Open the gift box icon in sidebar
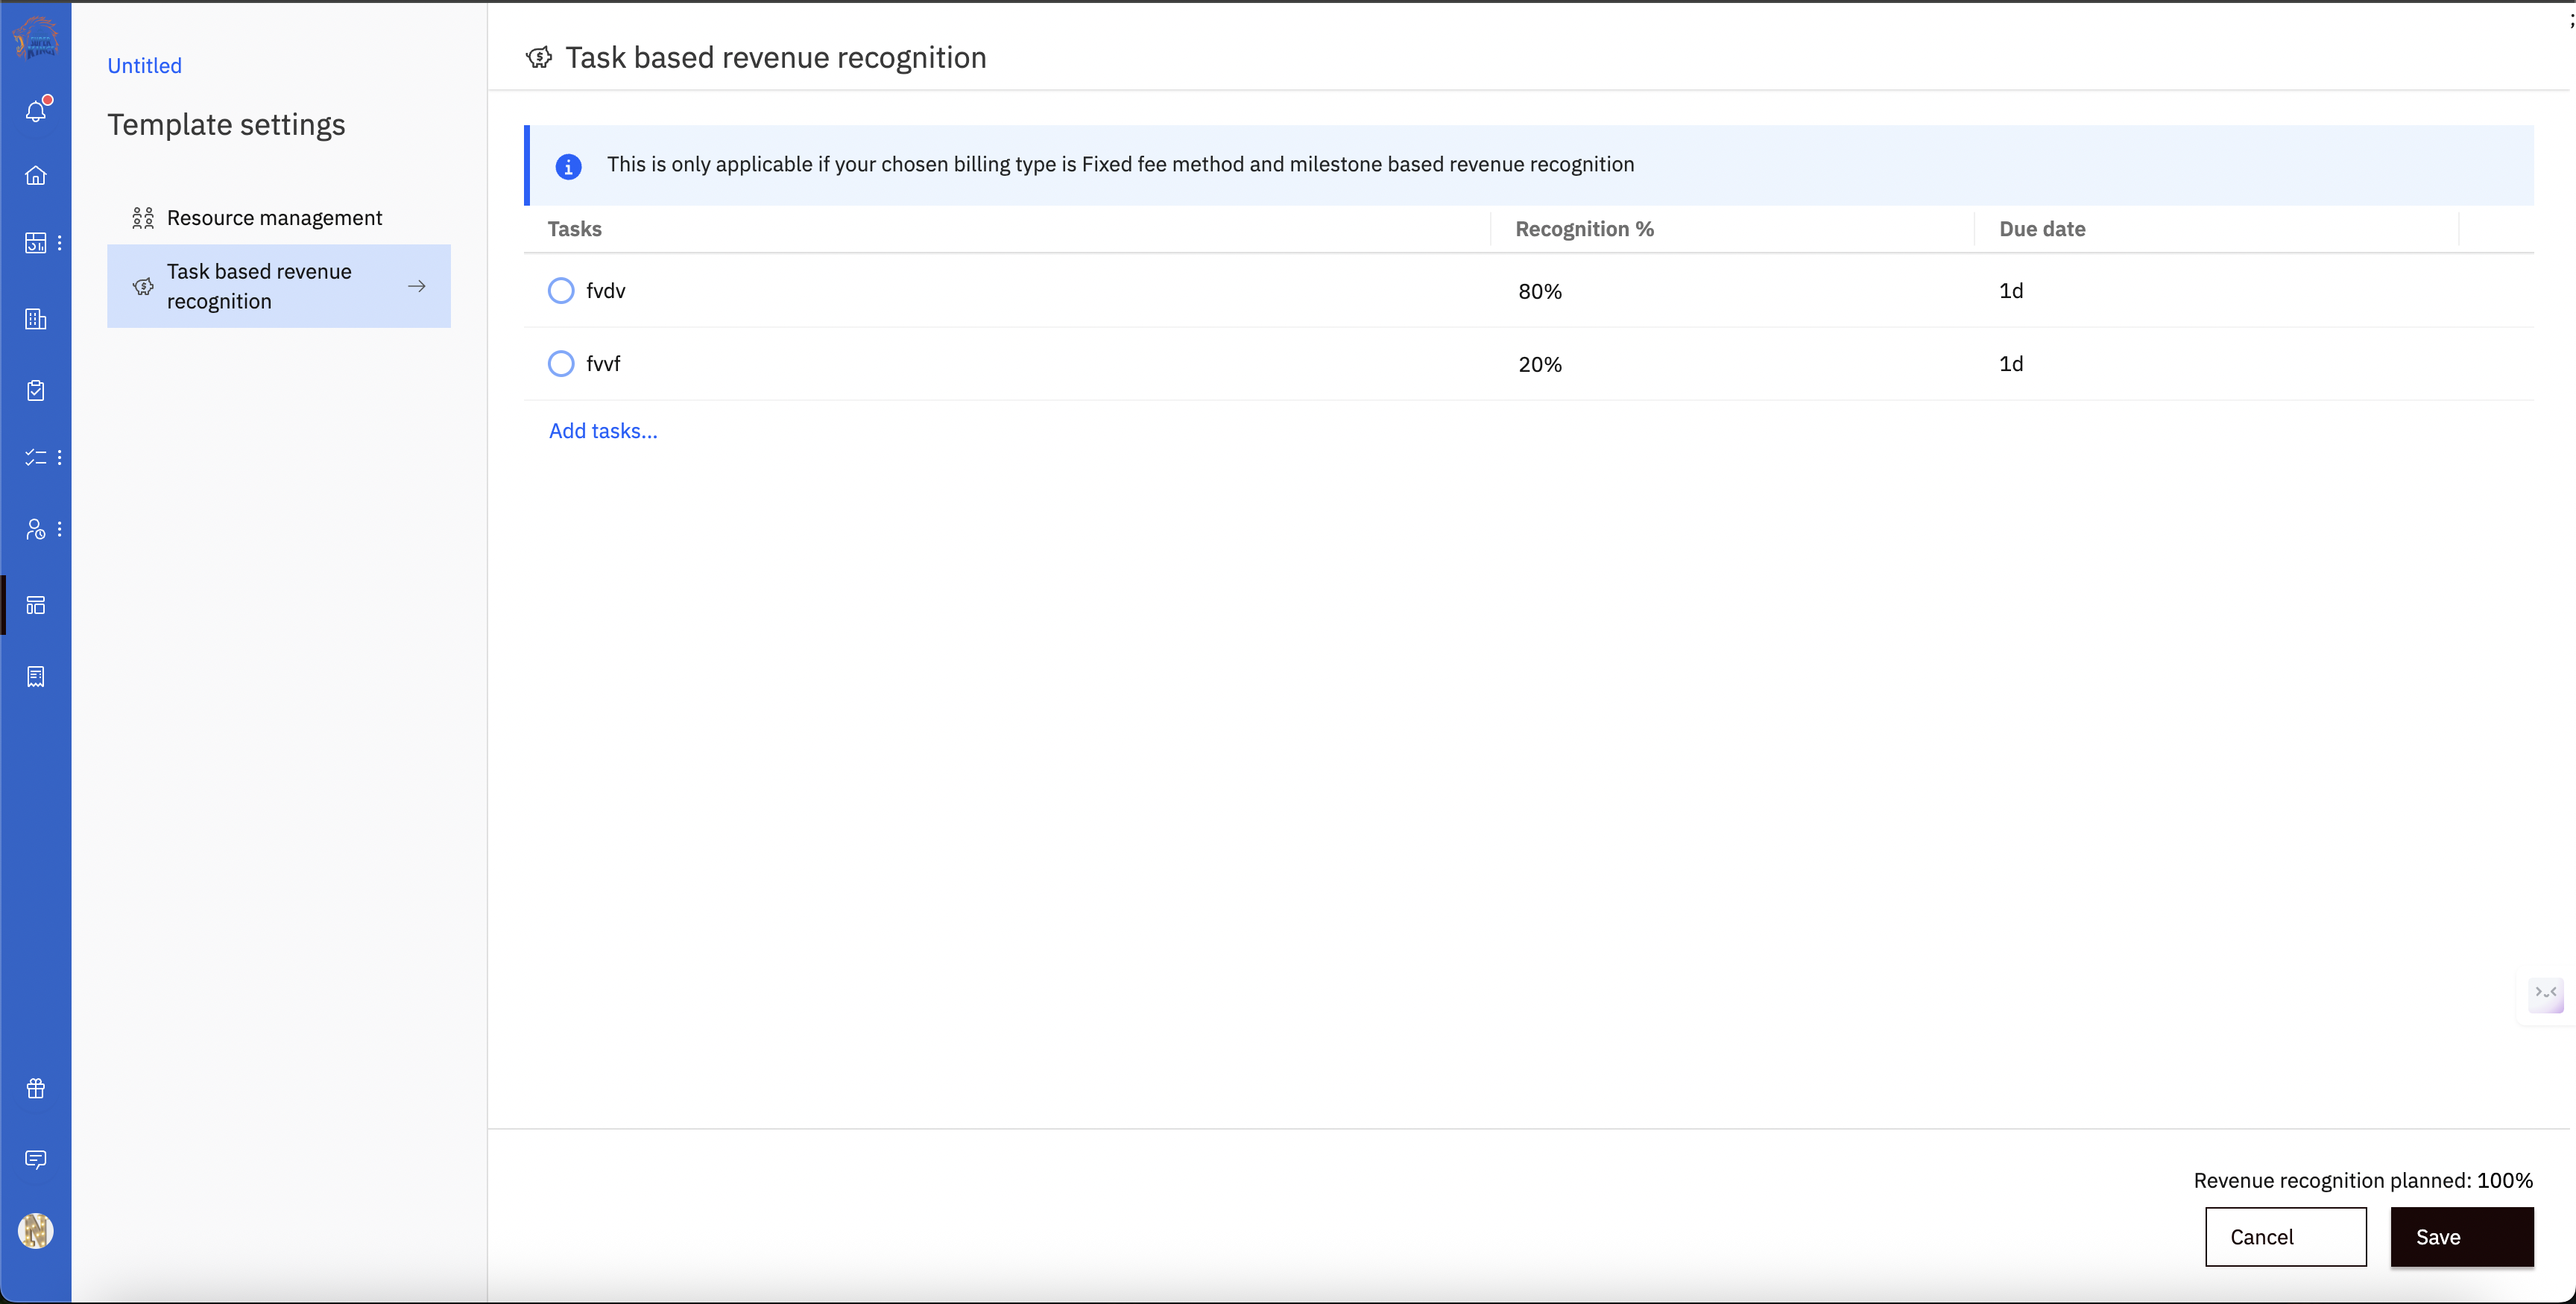 tap(36, 1088)
